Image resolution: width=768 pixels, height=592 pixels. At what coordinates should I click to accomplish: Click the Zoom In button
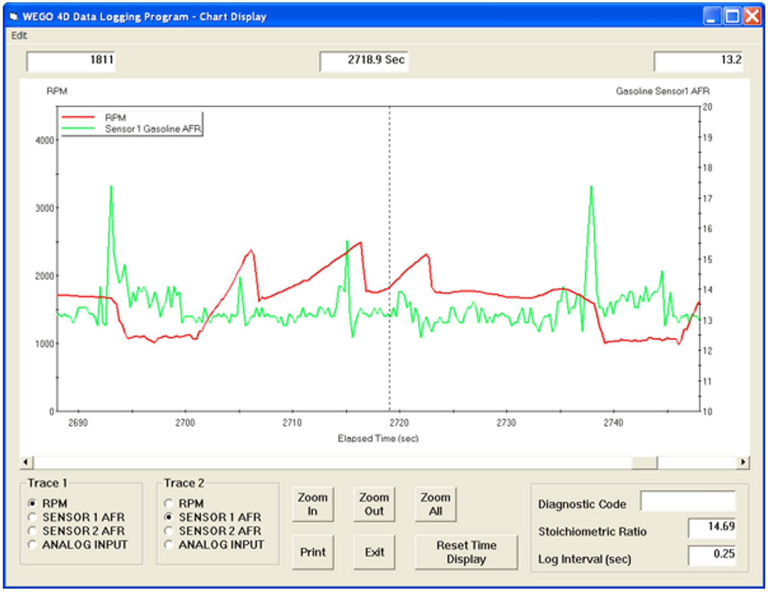point(313,504)
